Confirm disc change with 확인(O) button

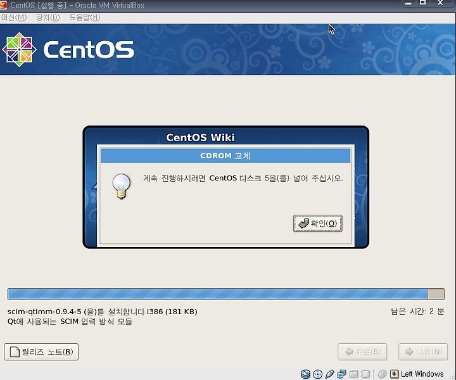tap(317, 224)
